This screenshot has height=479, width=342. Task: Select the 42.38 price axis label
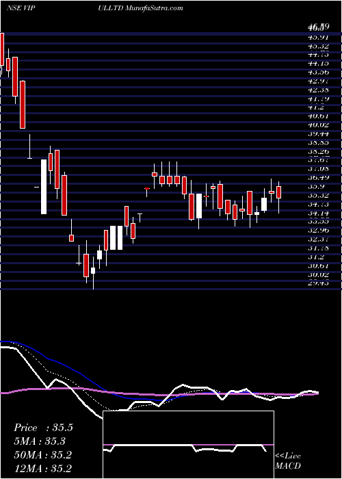[x=319, y=90]
